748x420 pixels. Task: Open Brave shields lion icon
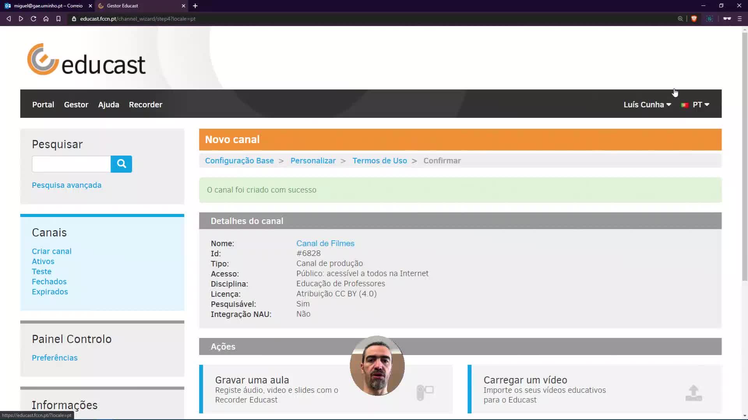click(694, 19)
